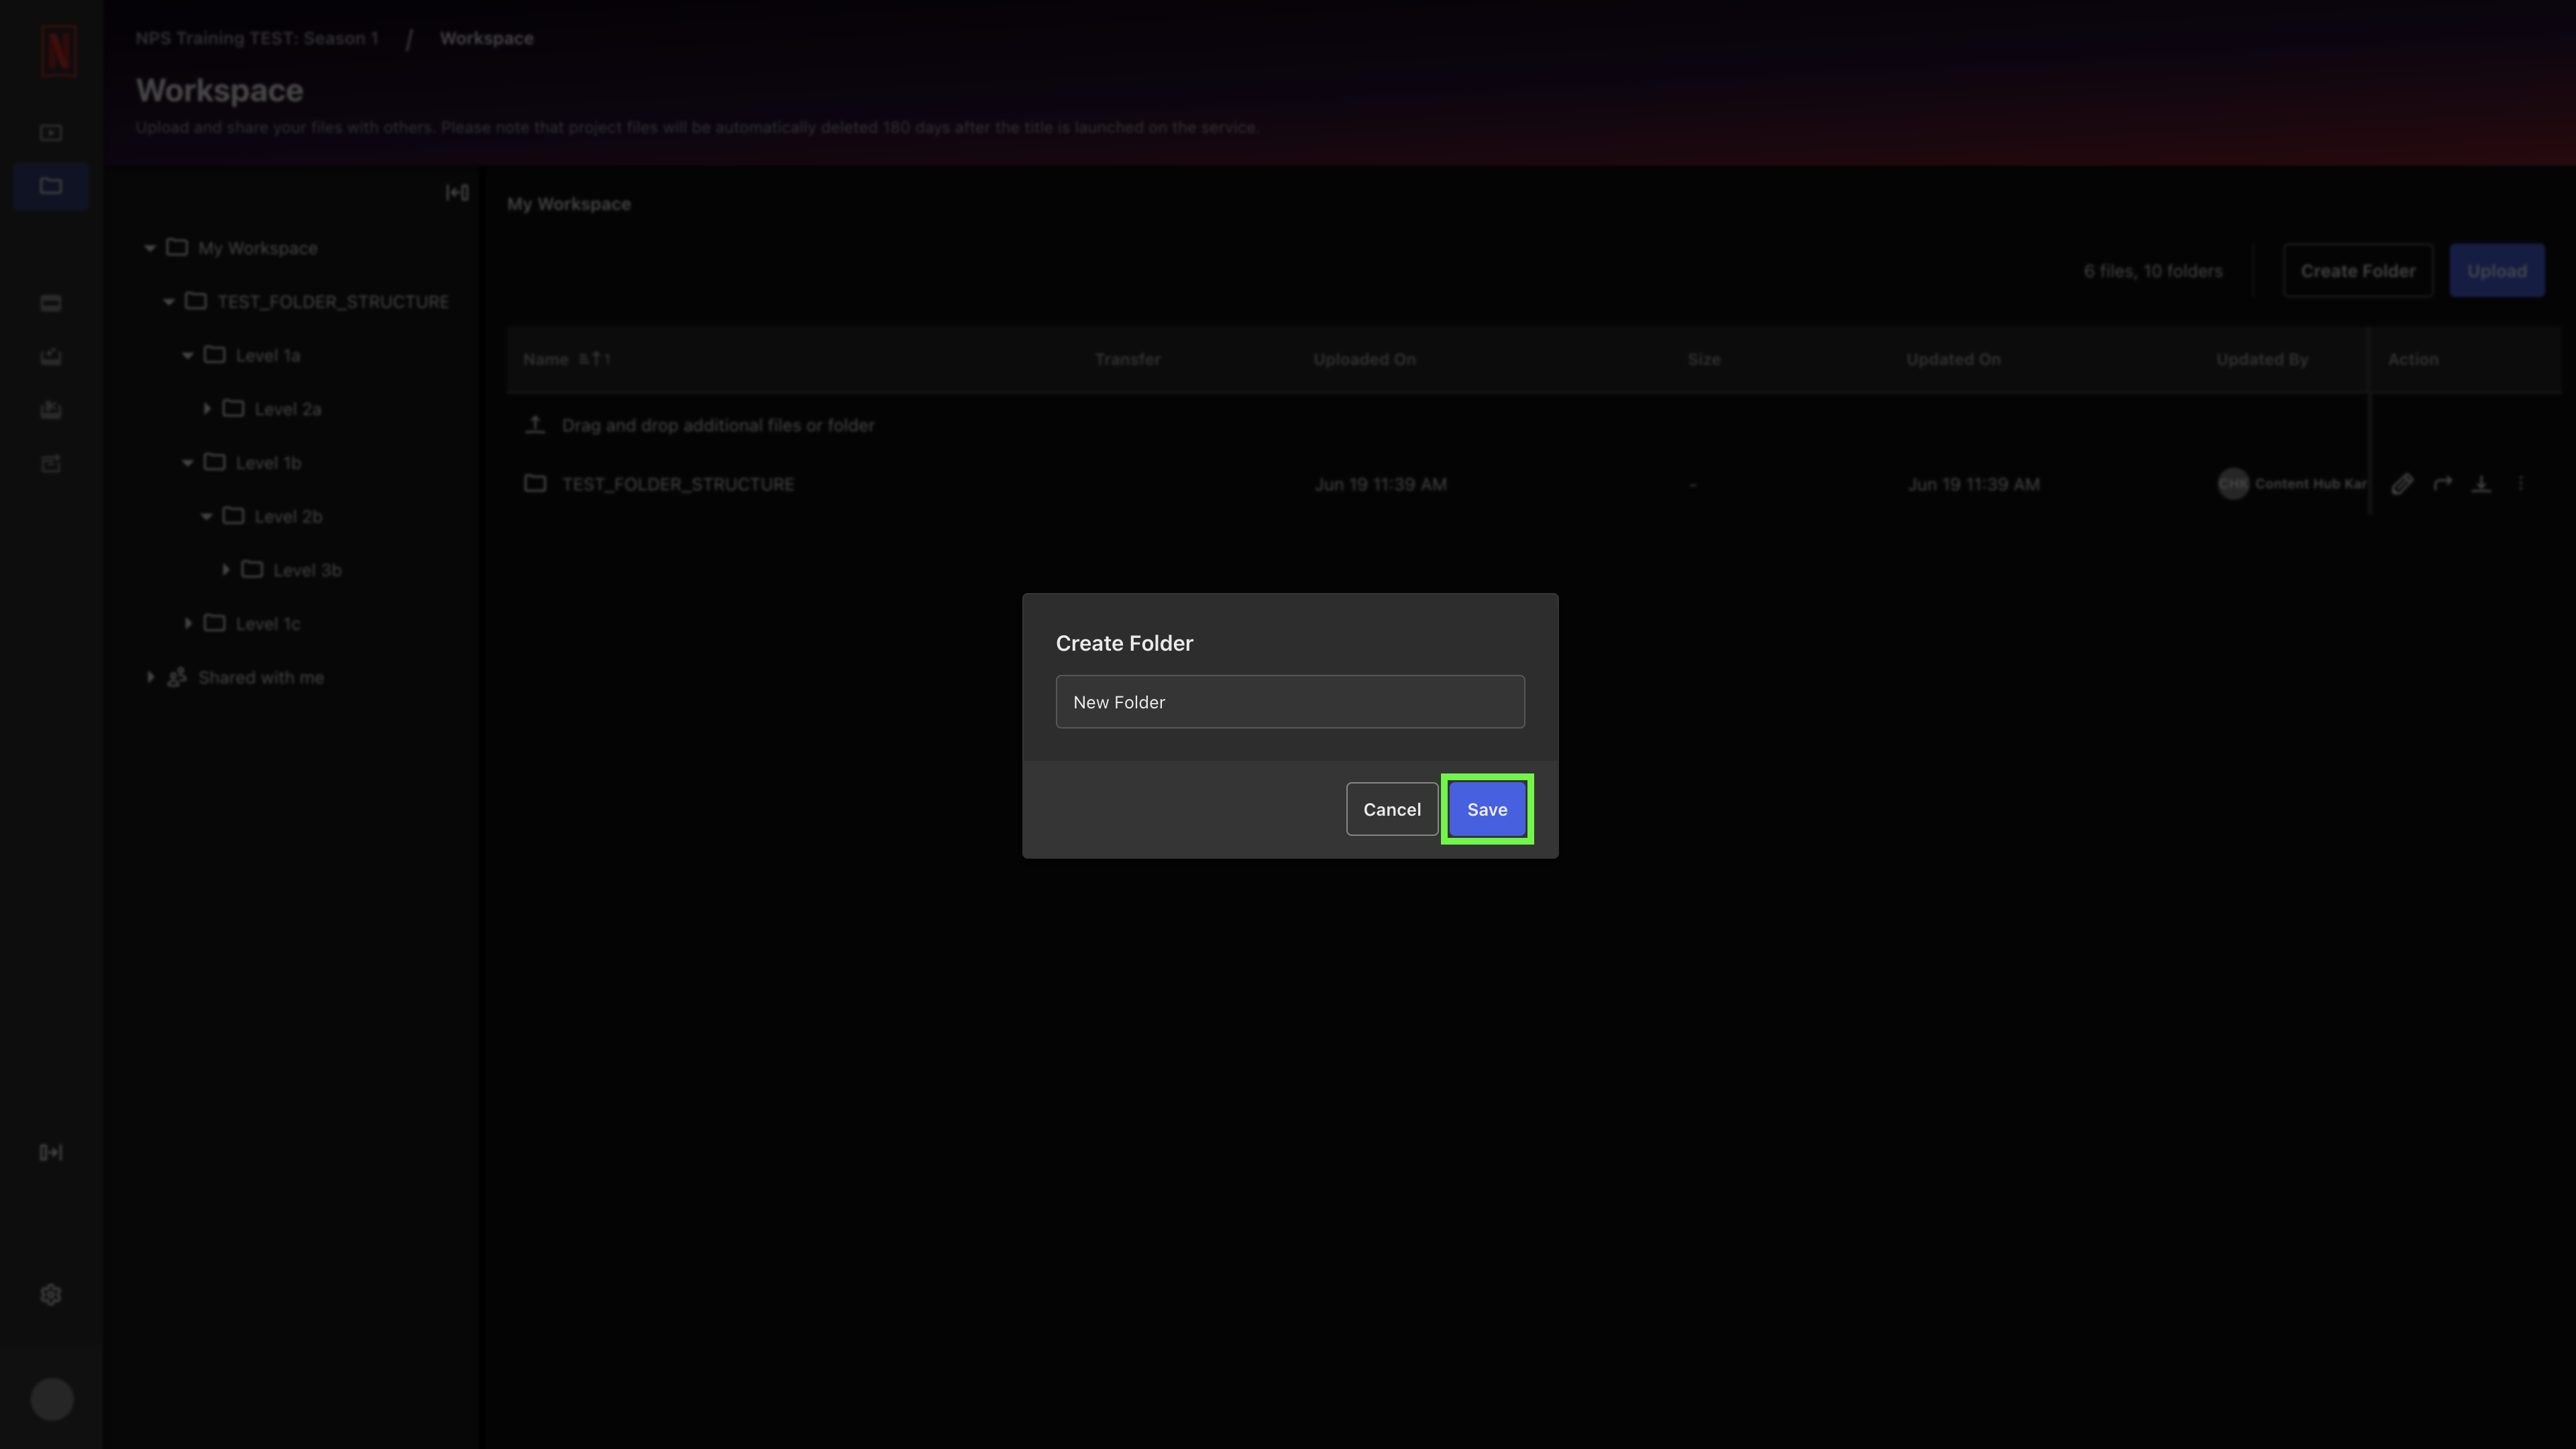2576x1449 pixels.
Task: Click the Size column header
Action: (1704, 359)
